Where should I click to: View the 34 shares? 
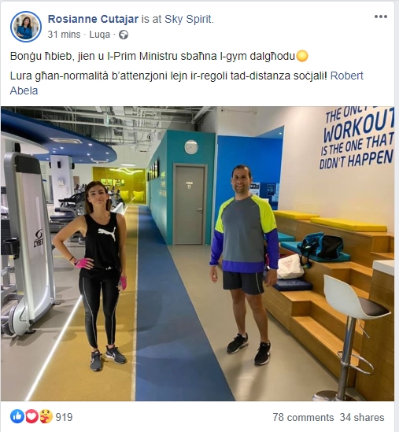(362, 417)
